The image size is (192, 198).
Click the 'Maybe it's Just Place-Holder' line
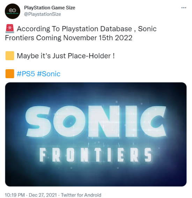coord(66,56)
